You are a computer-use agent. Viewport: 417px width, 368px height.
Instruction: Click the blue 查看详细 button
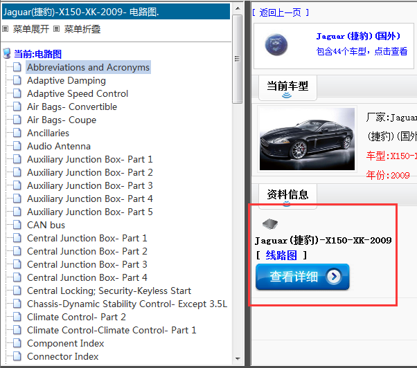pyautogui.click(x=303, y=277)
